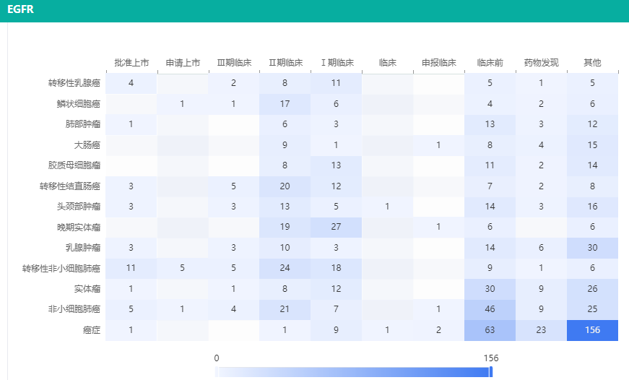Click the middle of the gradient legend bar
Screen dimensions: 629x380
[354, 372]
